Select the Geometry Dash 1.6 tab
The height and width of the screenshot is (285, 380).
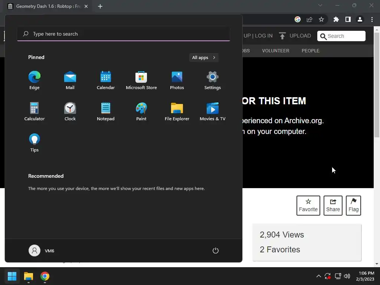coord(48,6)
